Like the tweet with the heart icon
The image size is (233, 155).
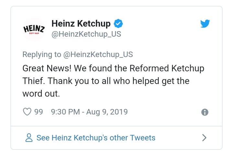click(x=27, y=112)
